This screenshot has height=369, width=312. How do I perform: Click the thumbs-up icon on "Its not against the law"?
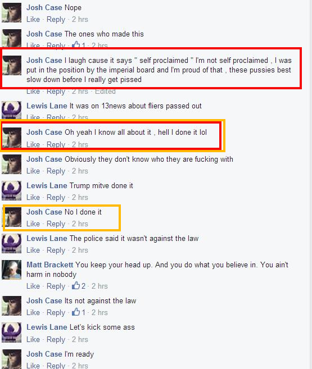pyautogui.click(x=76, y=312)
